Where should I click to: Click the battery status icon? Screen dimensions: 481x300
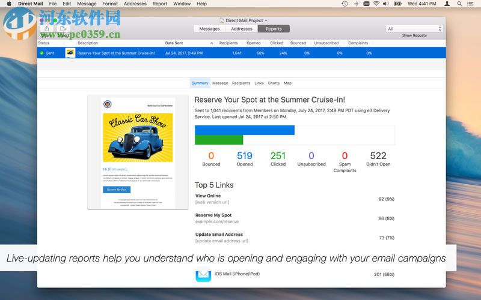(397, 4)
